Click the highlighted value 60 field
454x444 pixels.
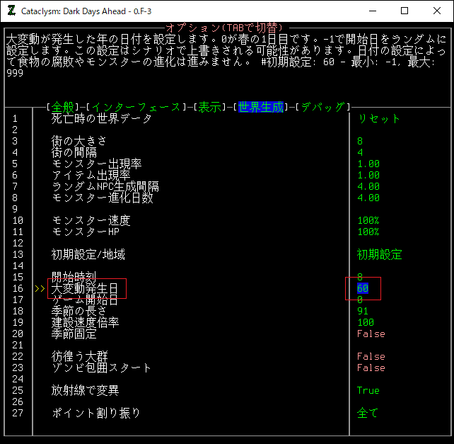point(363,288)
